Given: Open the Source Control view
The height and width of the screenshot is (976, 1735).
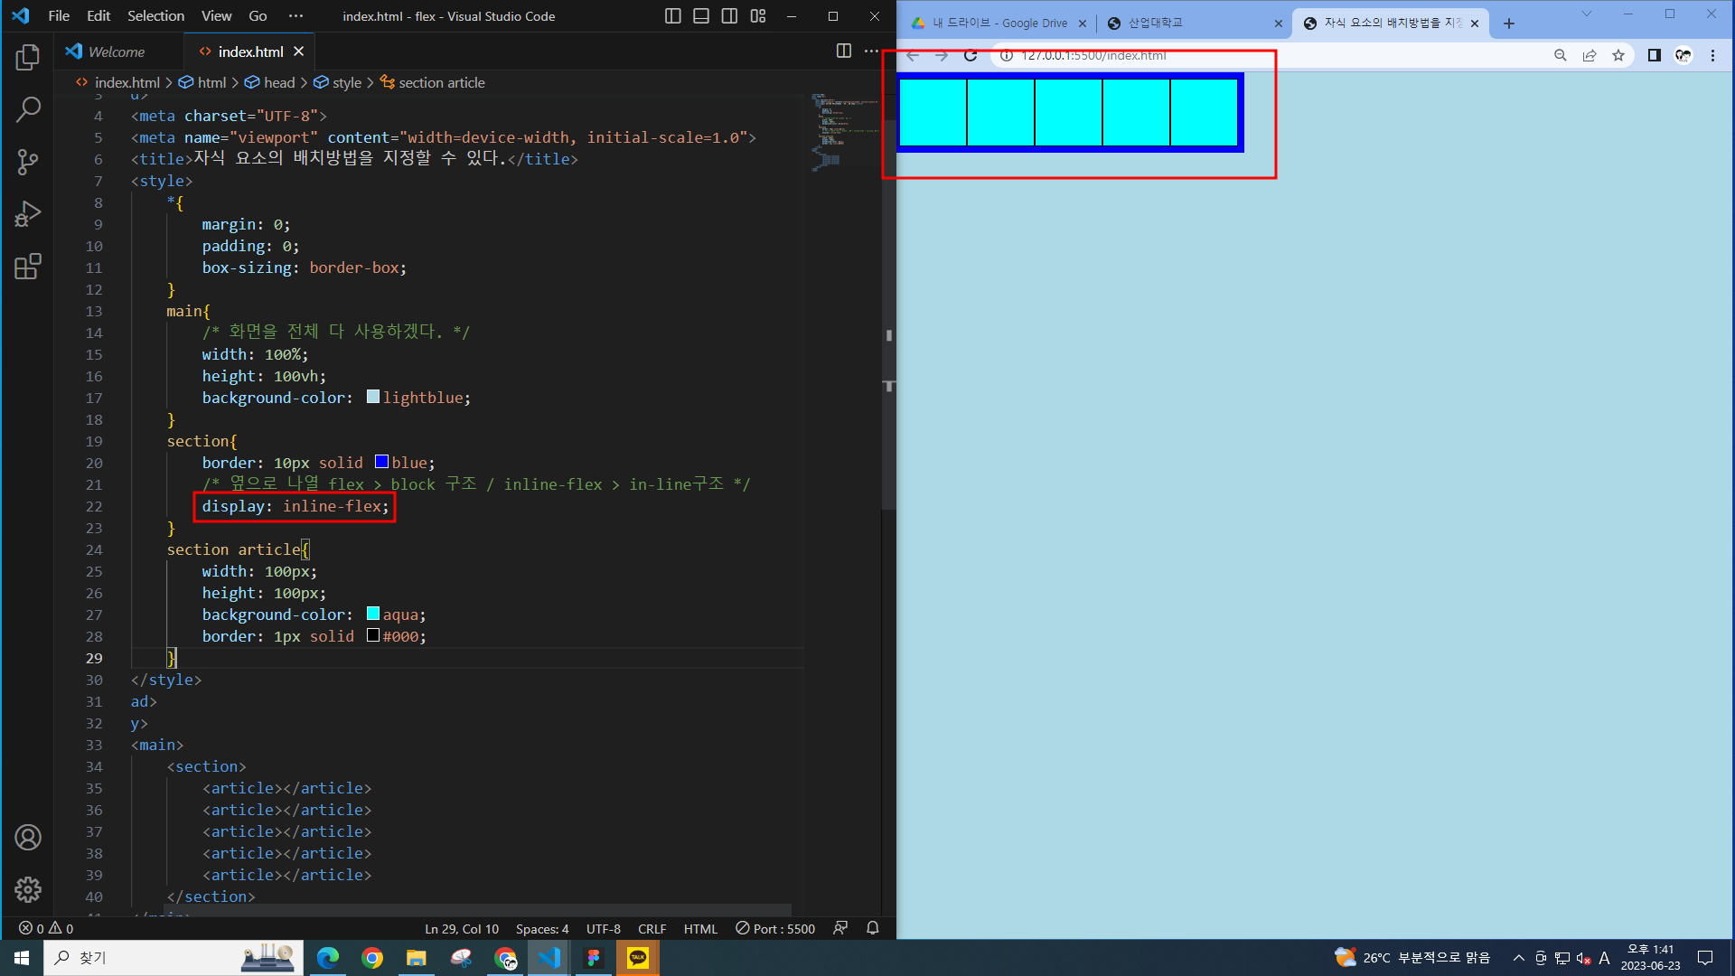Looking at the screenshot, I should [x=28, y=163].
